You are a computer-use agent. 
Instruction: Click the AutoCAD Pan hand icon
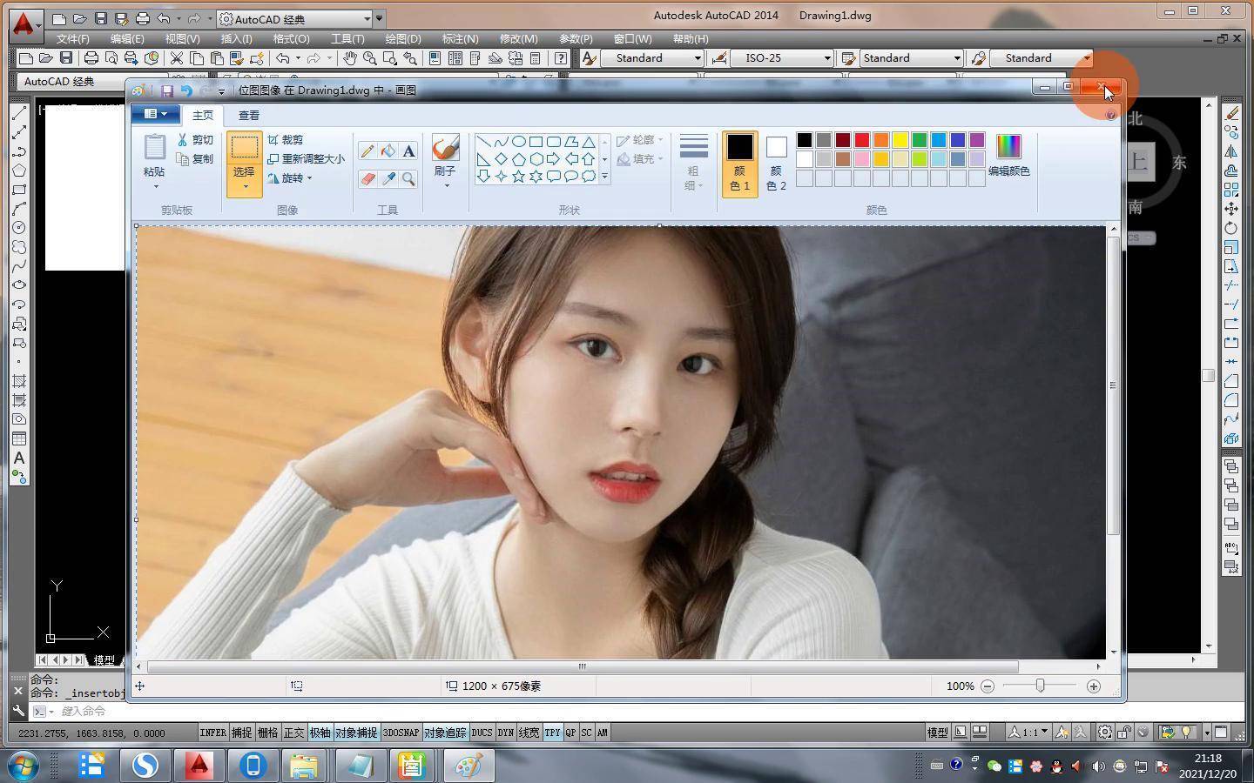tap(350, 58)
